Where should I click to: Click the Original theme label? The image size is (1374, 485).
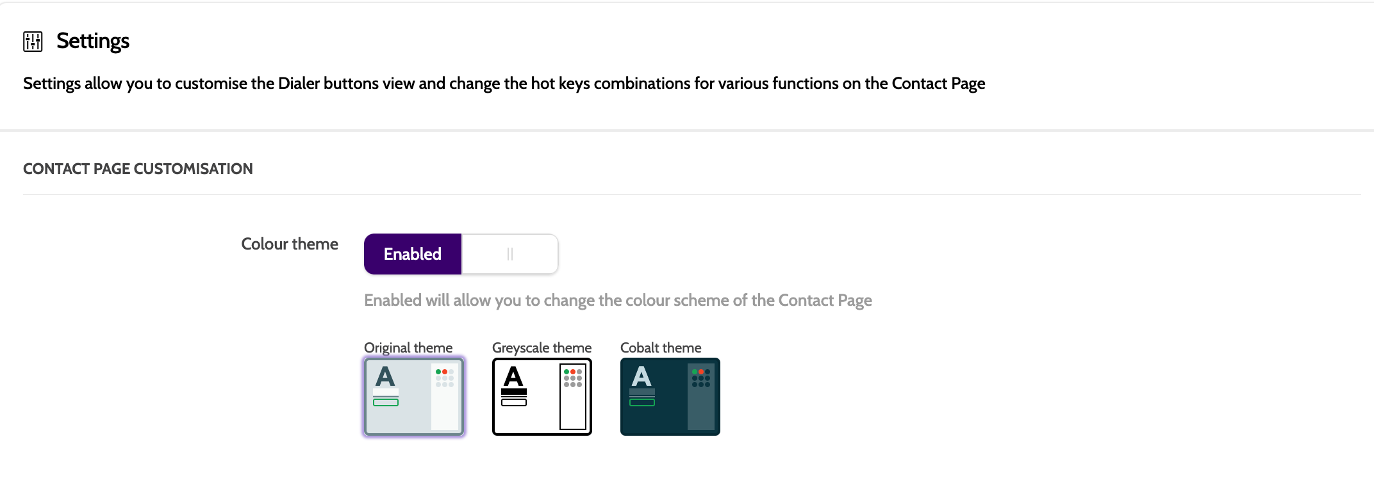click(x=408, y=347)
